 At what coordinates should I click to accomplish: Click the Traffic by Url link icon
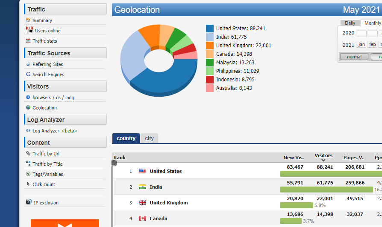28,154
